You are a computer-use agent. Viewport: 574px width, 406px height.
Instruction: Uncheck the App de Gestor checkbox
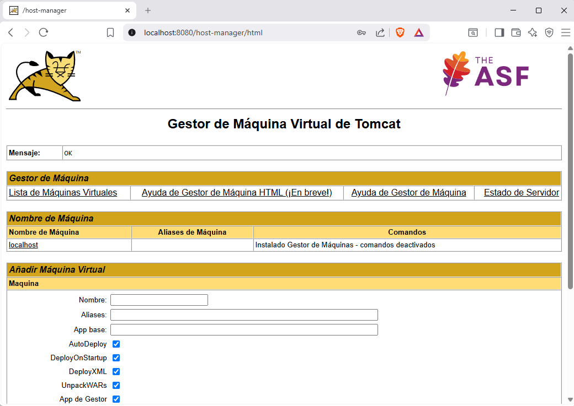pos(116,399)
